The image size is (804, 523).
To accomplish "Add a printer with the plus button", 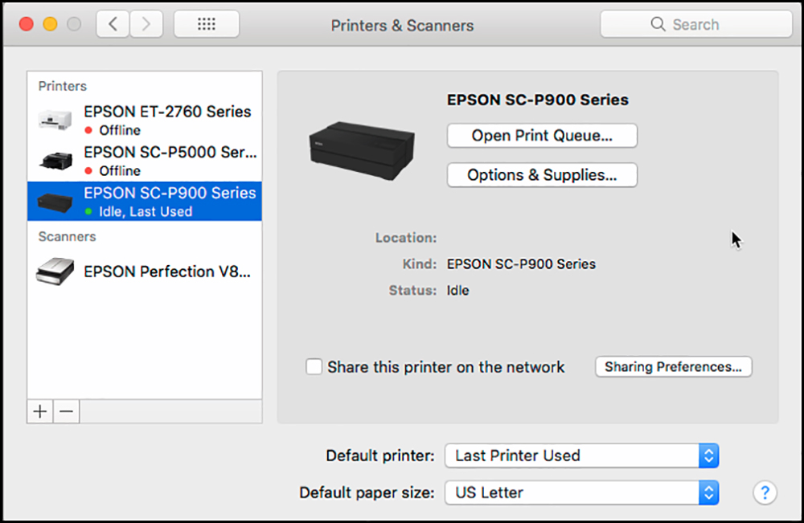I will tap(40, 411).
